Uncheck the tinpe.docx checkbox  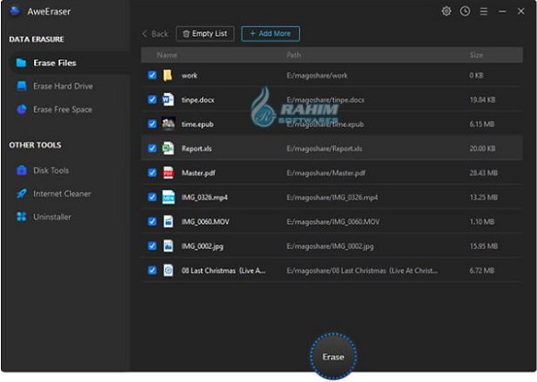point(152,99)
